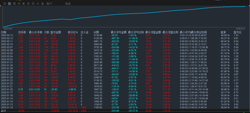This screenshot has height=113, width=250.
Task: Sort by the 日期 column header
Action: [x=3, y=32]
